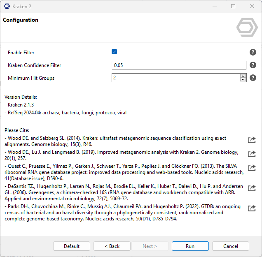Viewport: 262px width, 257px height.
Task: Open citation link for Improved metagenomic analysis paper
Action: pos(252,154)
